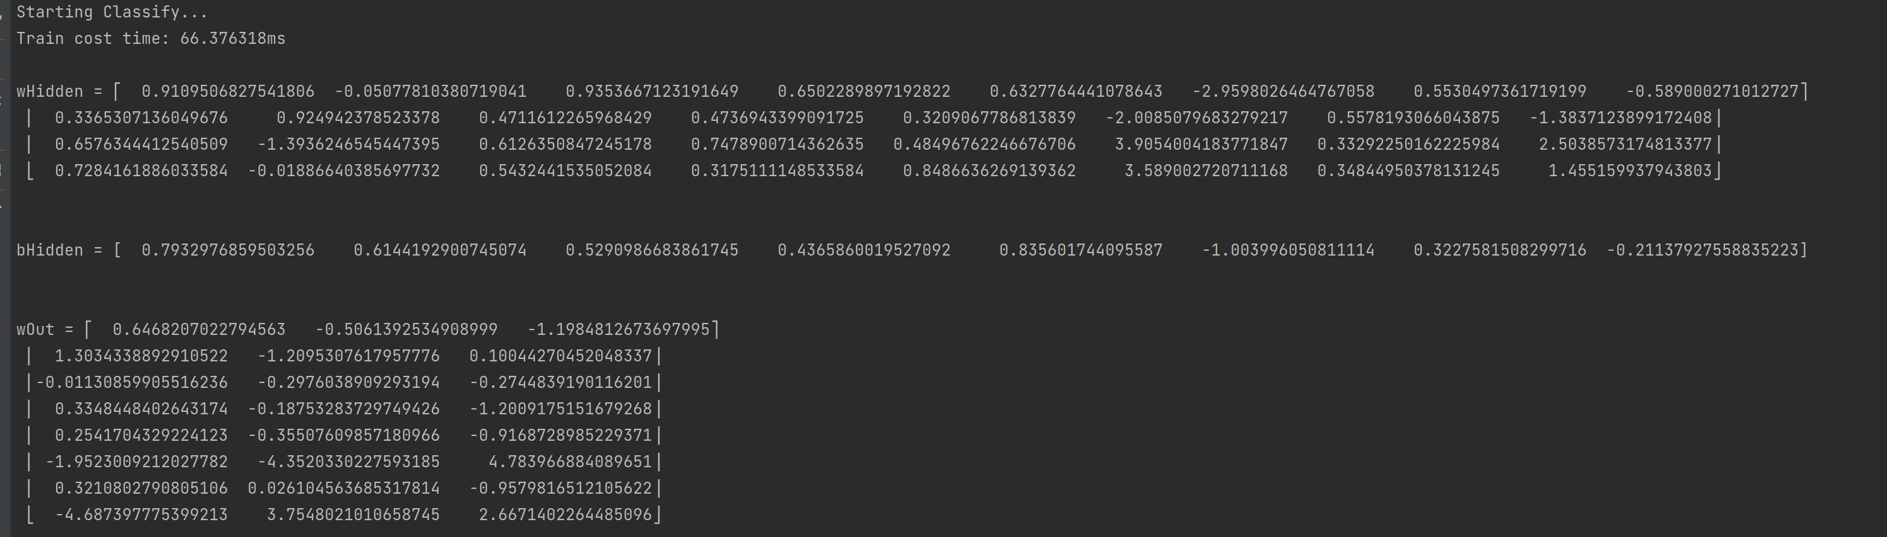
Task: Click value 1.455159937943803 in wHidden last row
Action: pos(1630,171)
